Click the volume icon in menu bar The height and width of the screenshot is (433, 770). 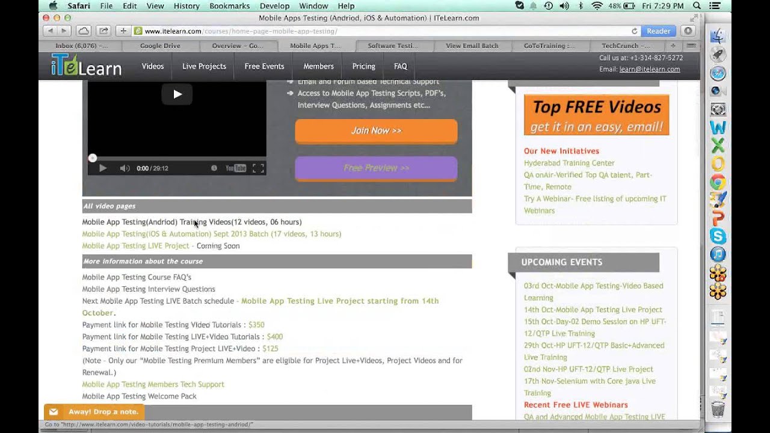point(564,6)
